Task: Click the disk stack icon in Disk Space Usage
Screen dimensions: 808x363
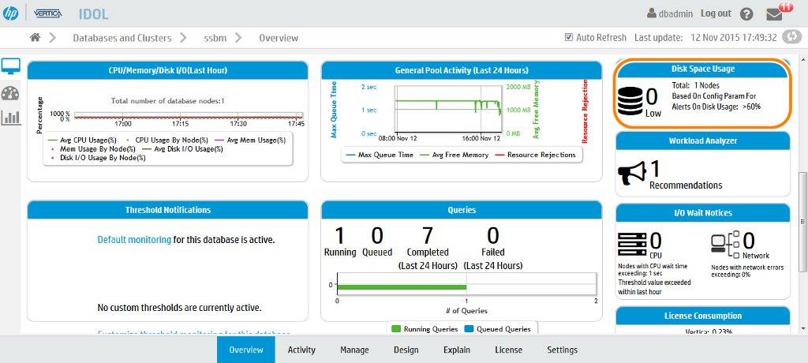Action: tap(631, 102)
